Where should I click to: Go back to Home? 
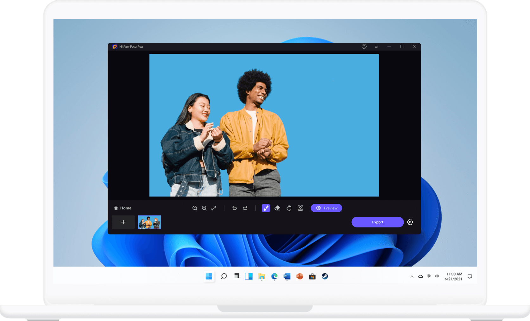coord(123,208)
